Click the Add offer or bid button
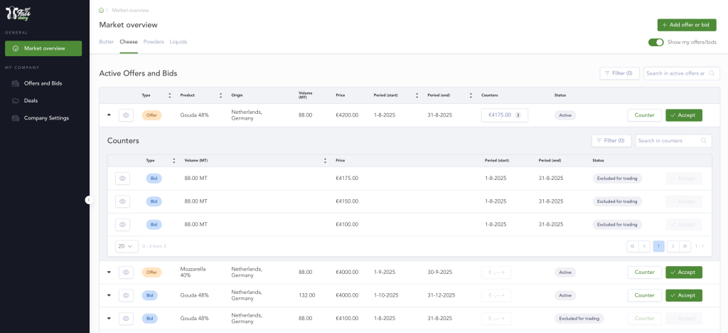 pos(687,25)
